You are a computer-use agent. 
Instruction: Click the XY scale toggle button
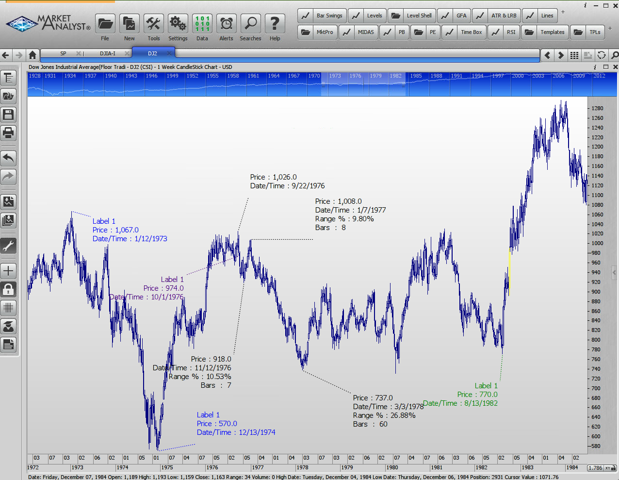pyautogui.click(x=608, y=468)
